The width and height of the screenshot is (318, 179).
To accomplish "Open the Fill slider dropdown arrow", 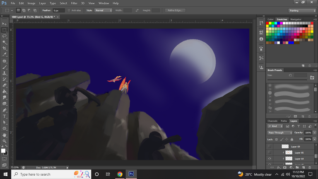I will tap(315, 139).
